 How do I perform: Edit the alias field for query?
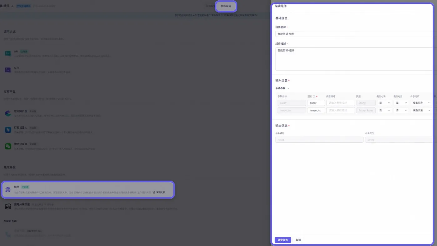316,103
